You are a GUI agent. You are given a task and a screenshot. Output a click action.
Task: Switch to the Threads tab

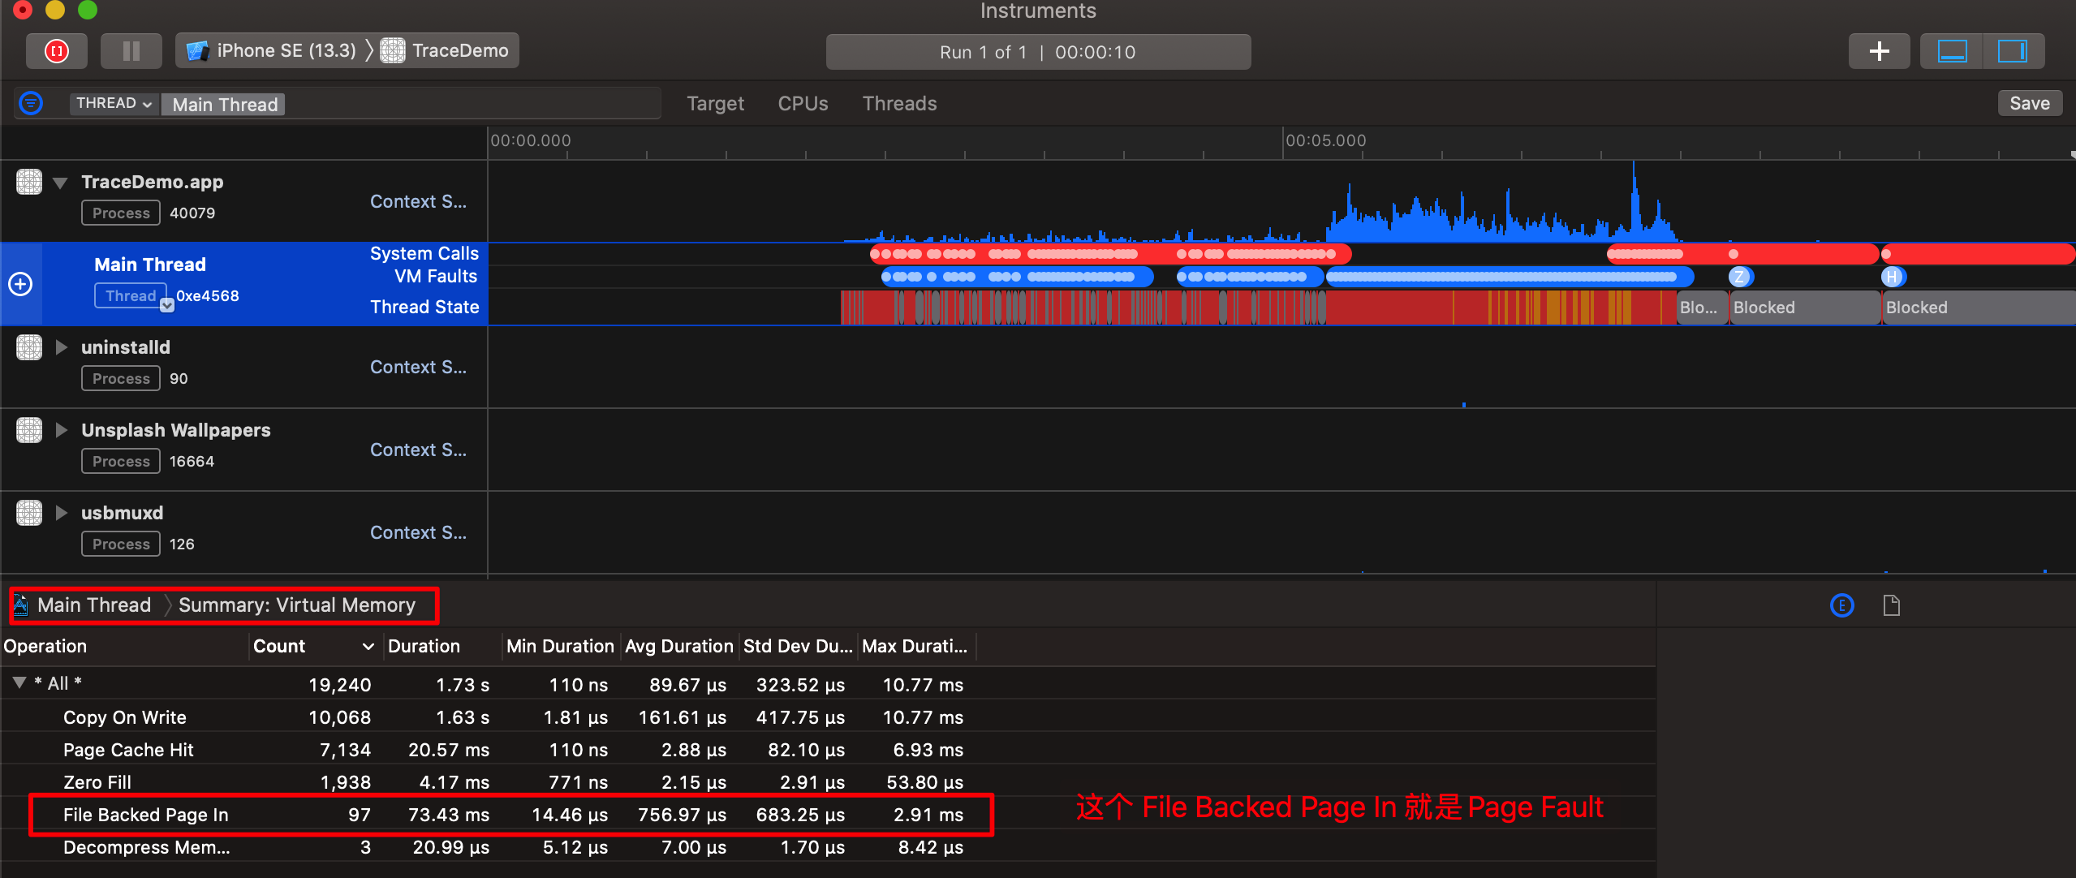899,104
